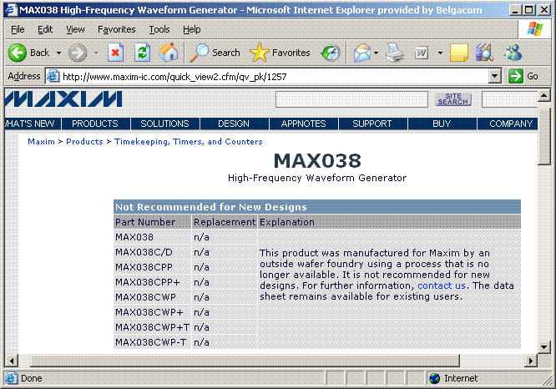Open the Edit with Word dropdown arrow
This screenshot has height=389, width=556.
[440, 53]
